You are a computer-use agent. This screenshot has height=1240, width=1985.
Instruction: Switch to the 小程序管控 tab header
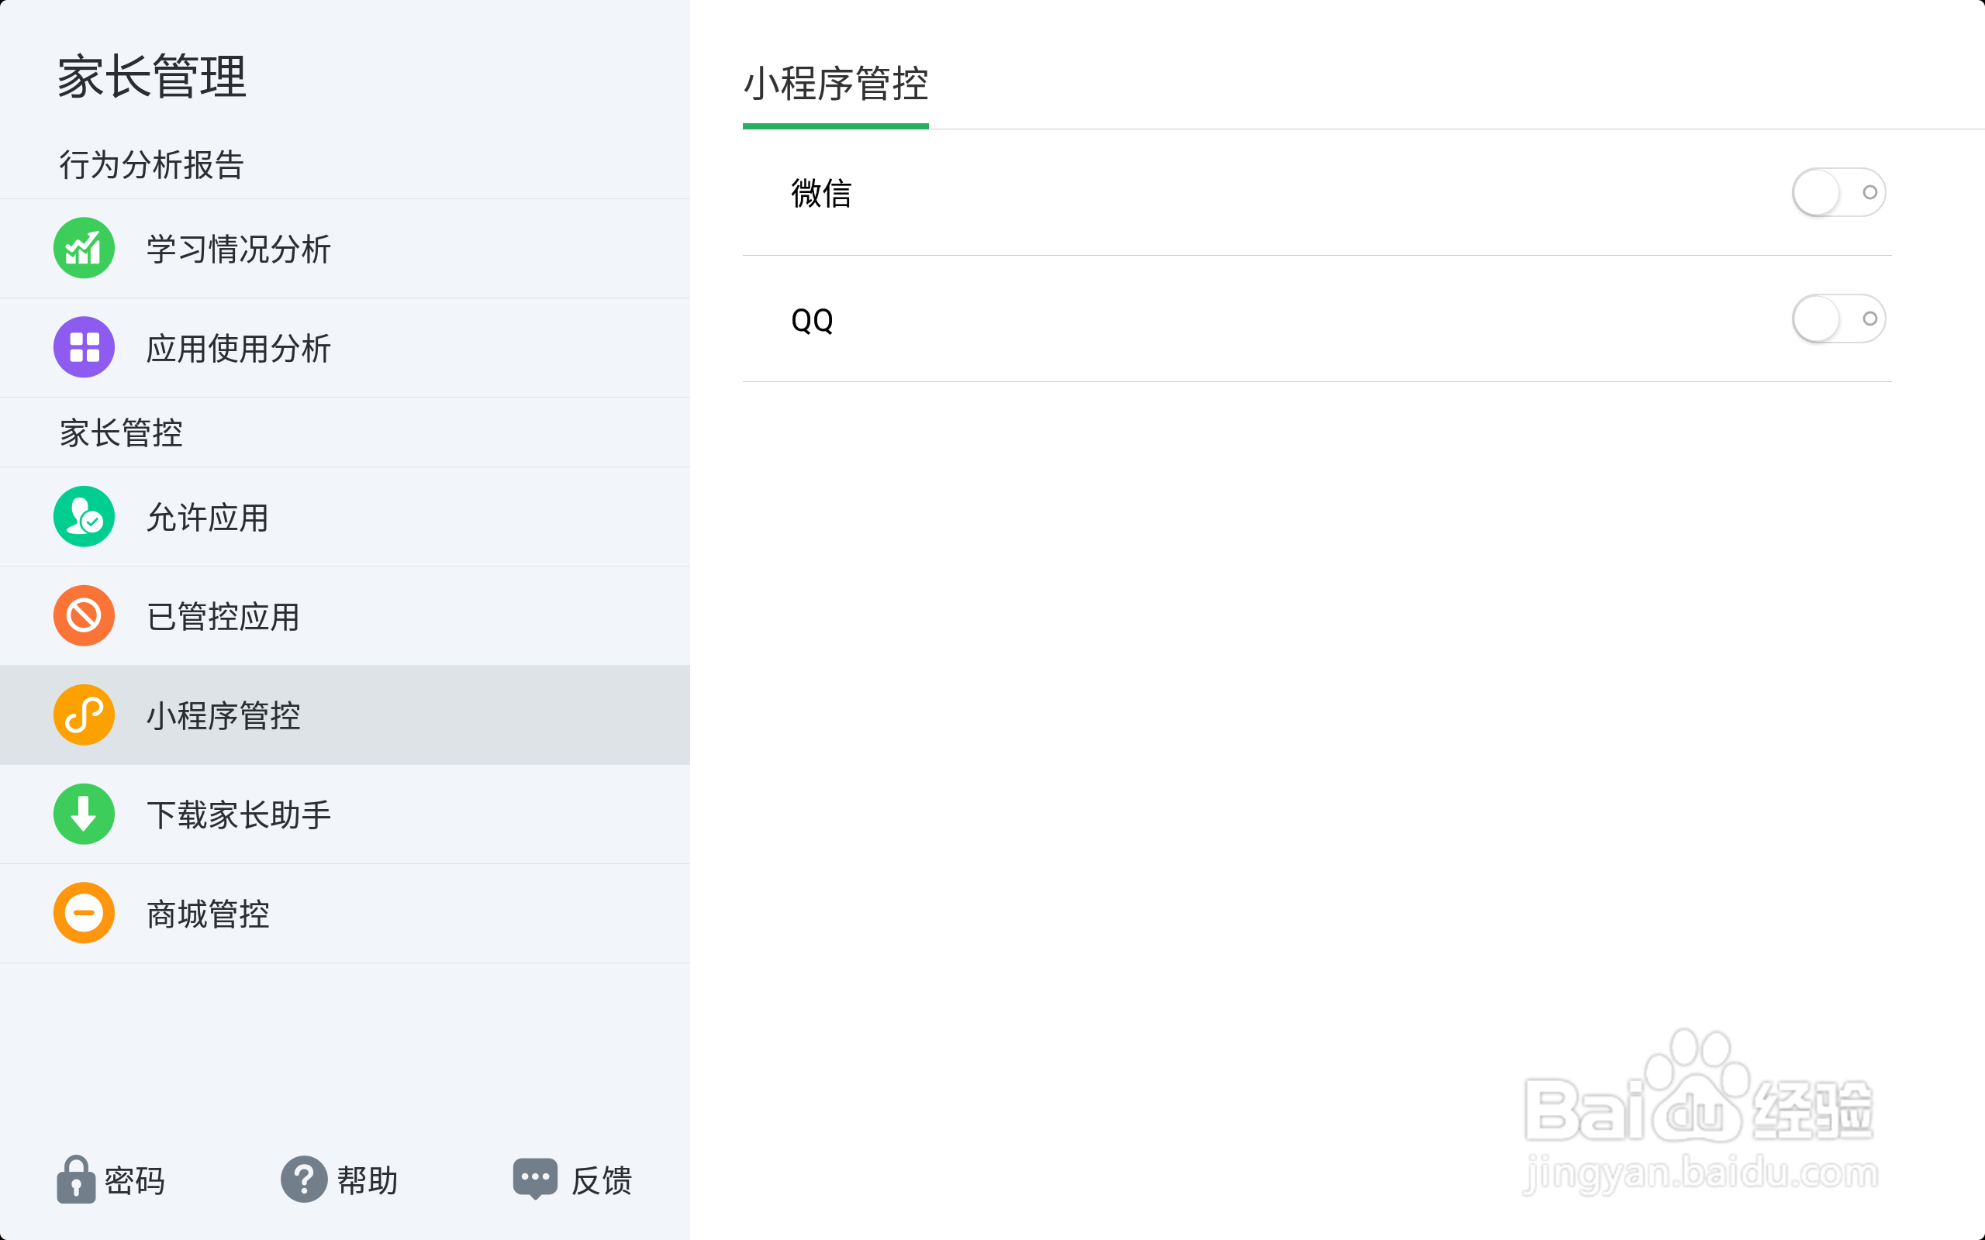click(835, 84)
